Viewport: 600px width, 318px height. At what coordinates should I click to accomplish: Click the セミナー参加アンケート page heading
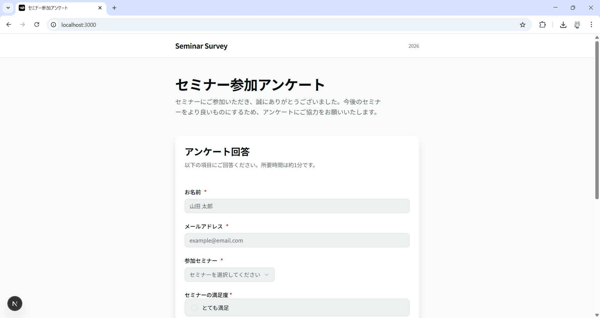coord(250,85)
